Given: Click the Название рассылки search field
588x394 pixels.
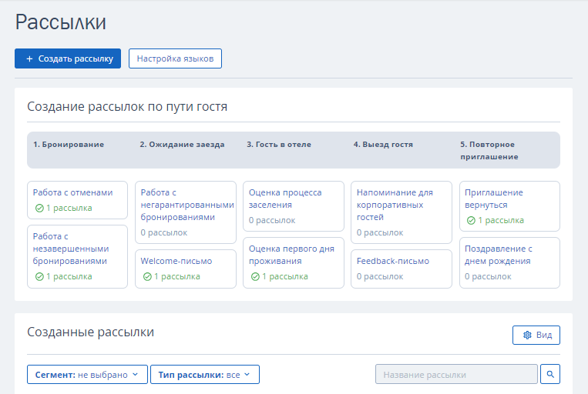Looking at the screenshot, I should pos(456,374).
